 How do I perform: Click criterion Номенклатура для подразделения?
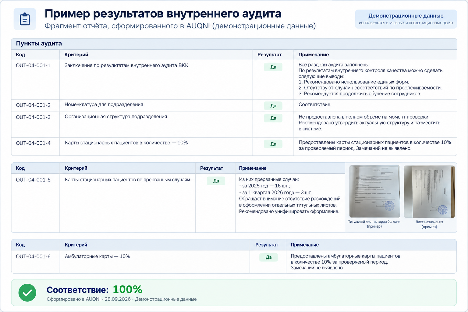coord(104,105)
